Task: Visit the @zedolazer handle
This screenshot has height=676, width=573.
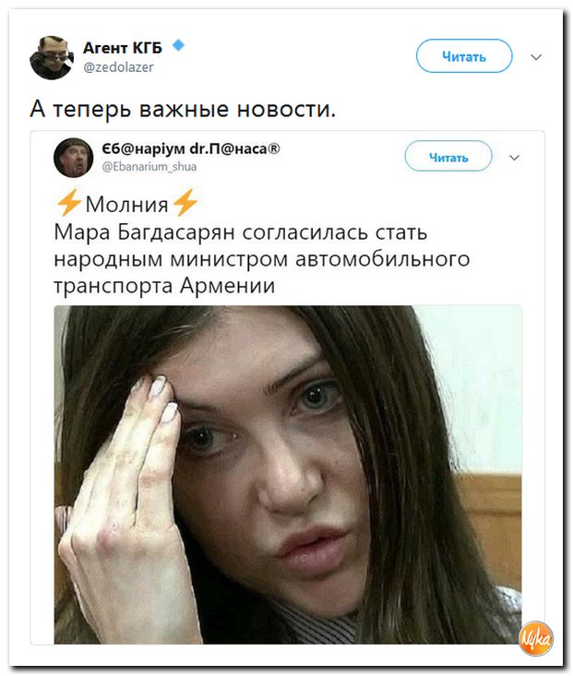Action: tap(118, 67)
